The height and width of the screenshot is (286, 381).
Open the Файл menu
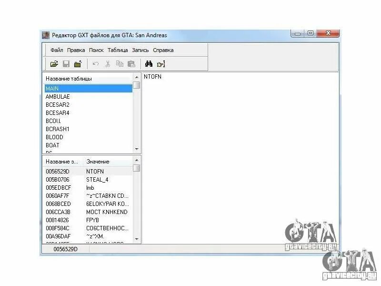(x=57, y=50)
